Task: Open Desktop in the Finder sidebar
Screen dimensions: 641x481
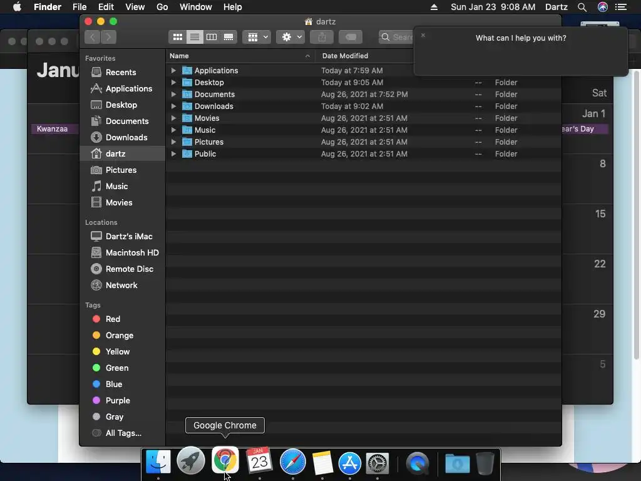Action: tap(122, 105)
